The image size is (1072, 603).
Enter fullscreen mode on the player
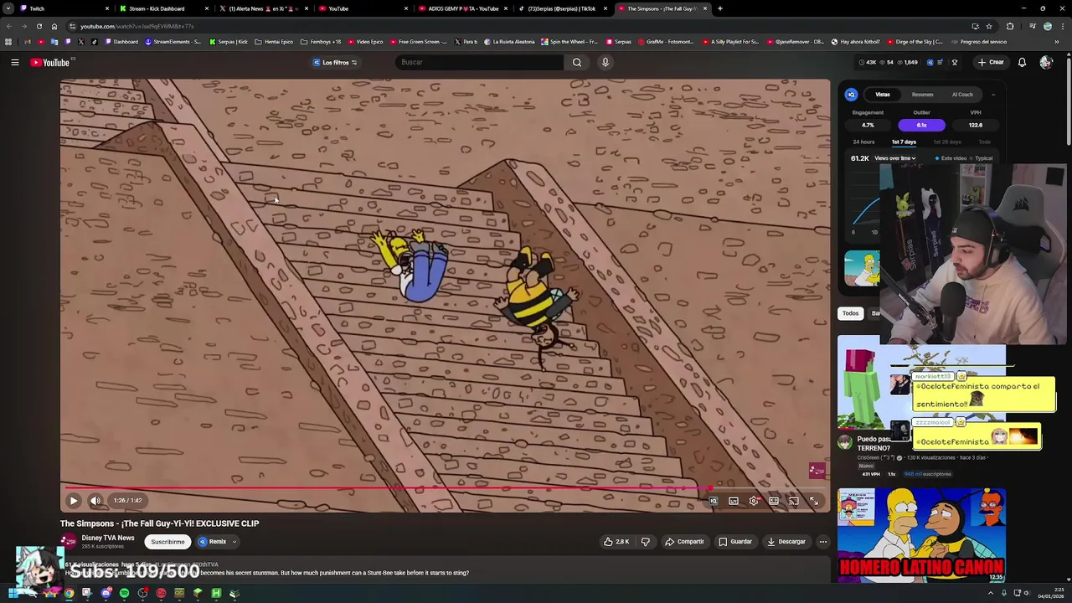(x=814, y=501)
